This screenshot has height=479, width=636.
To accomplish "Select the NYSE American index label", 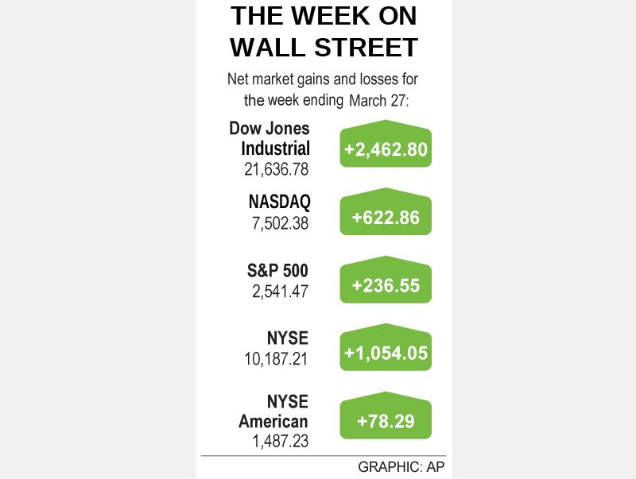I will point(274,411).
